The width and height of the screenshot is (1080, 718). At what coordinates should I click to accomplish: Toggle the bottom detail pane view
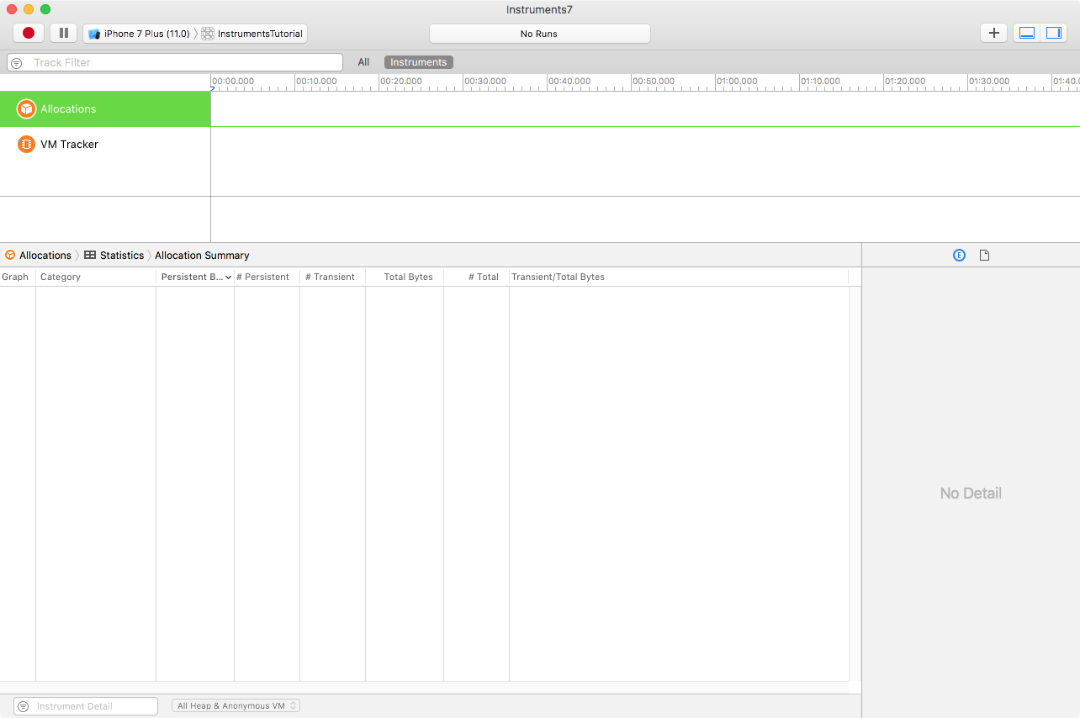1027,33
